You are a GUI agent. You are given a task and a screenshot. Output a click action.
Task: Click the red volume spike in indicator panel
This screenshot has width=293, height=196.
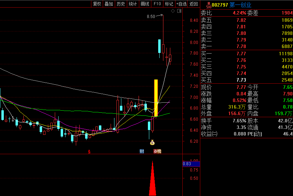point(152,181)
